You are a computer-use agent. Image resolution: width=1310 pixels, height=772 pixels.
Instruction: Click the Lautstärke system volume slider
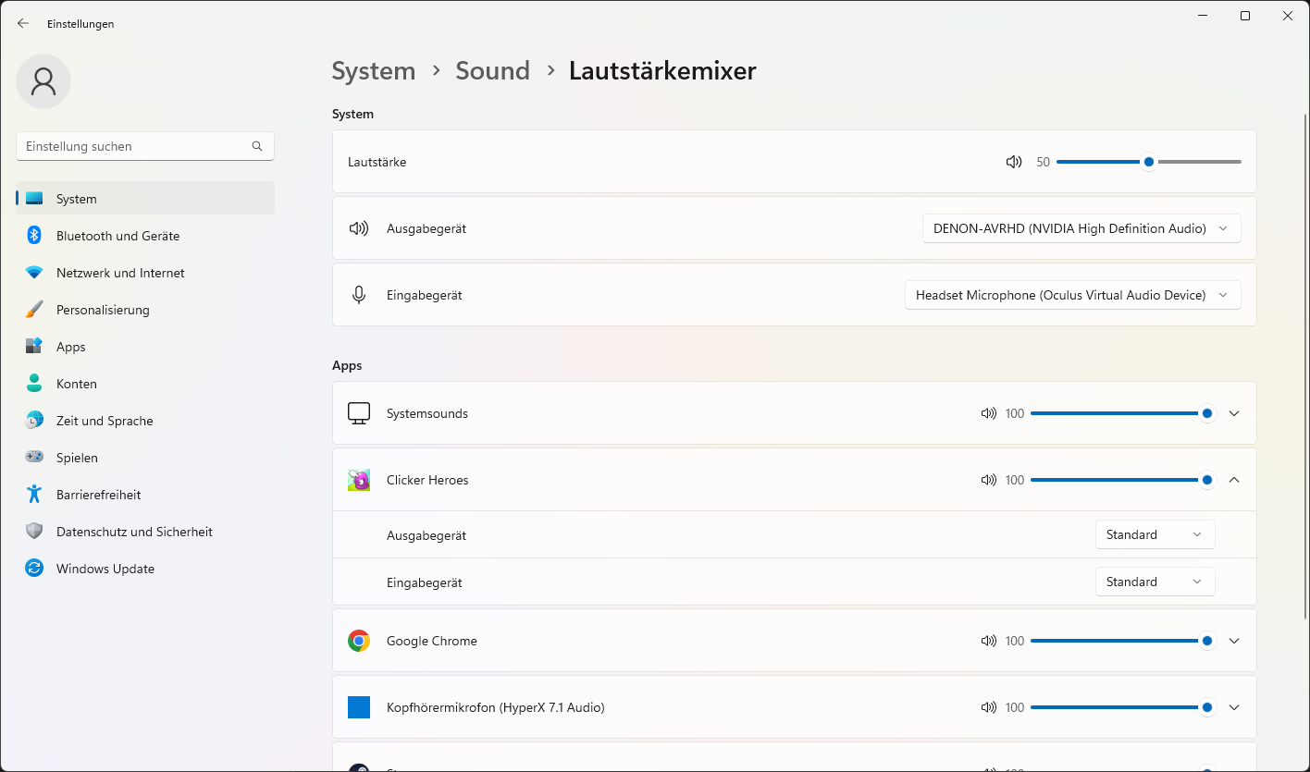tap(1148, 162)
